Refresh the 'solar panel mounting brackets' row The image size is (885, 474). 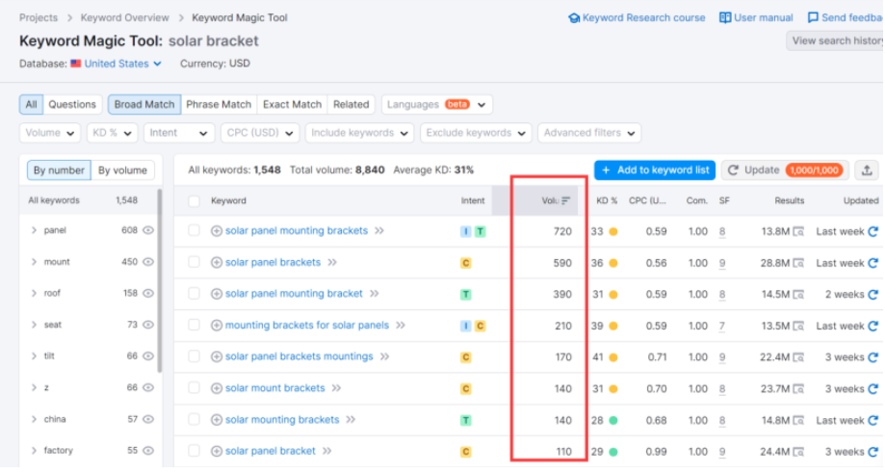pos(873,231)
